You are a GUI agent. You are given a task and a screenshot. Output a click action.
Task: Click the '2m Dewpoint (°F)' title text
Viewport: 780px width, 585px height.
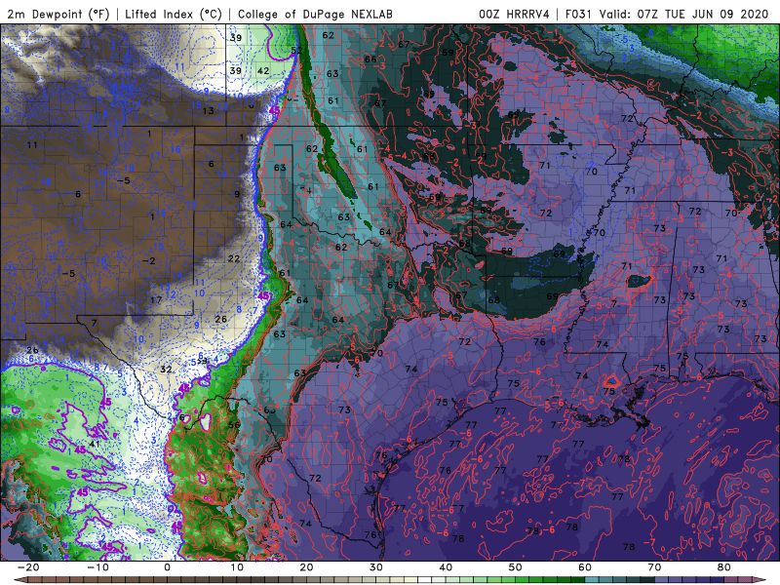tap(58, 14)
